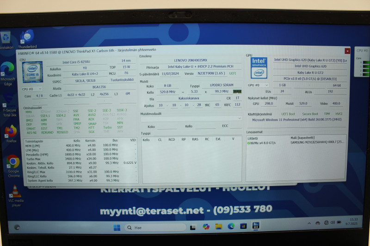Click the 8 GB memory size field

pos(167,86)
